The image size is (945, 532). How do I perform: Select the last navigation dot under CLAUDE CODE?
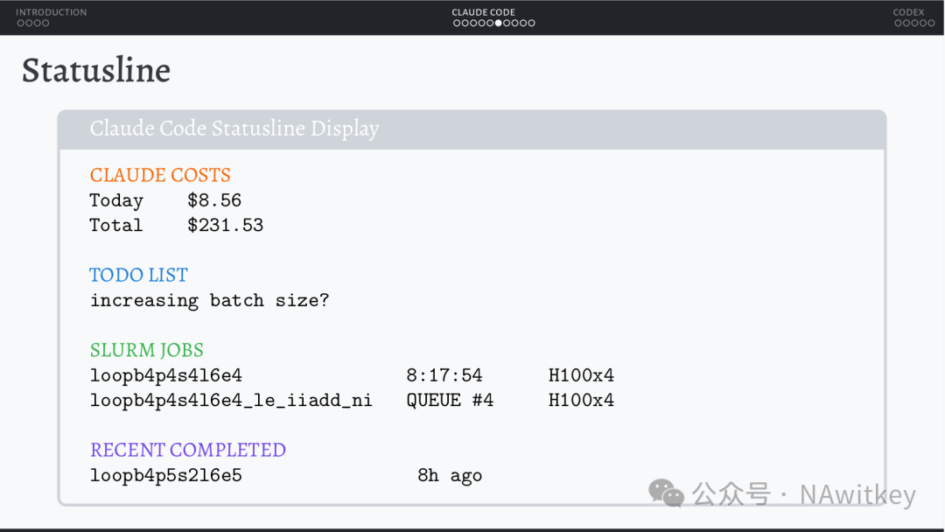coord(532,24)
